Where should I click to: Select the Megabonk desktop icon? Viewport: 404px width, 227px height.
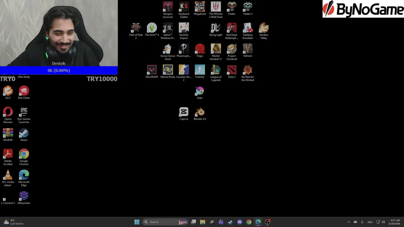tap(200, 9)
